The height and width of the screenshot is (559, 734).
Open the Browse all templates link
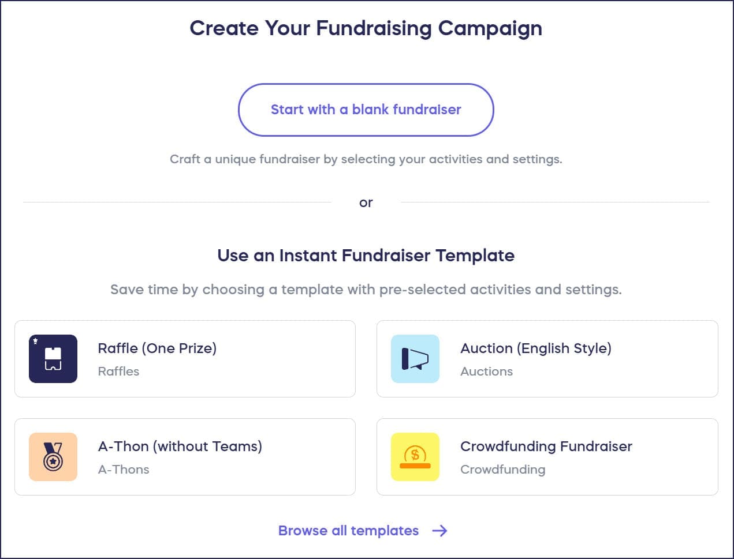[x=348, y=531]
